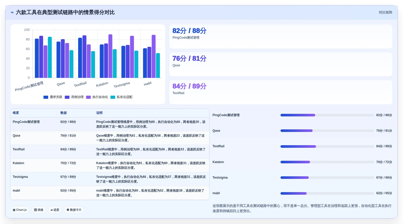Click the 六款工具 title heading

click(65, 12)
